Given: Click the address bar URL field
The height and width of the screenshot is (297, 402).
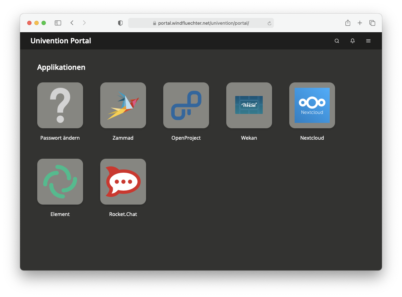Looking at the screenshot, I should pos(201,23).
